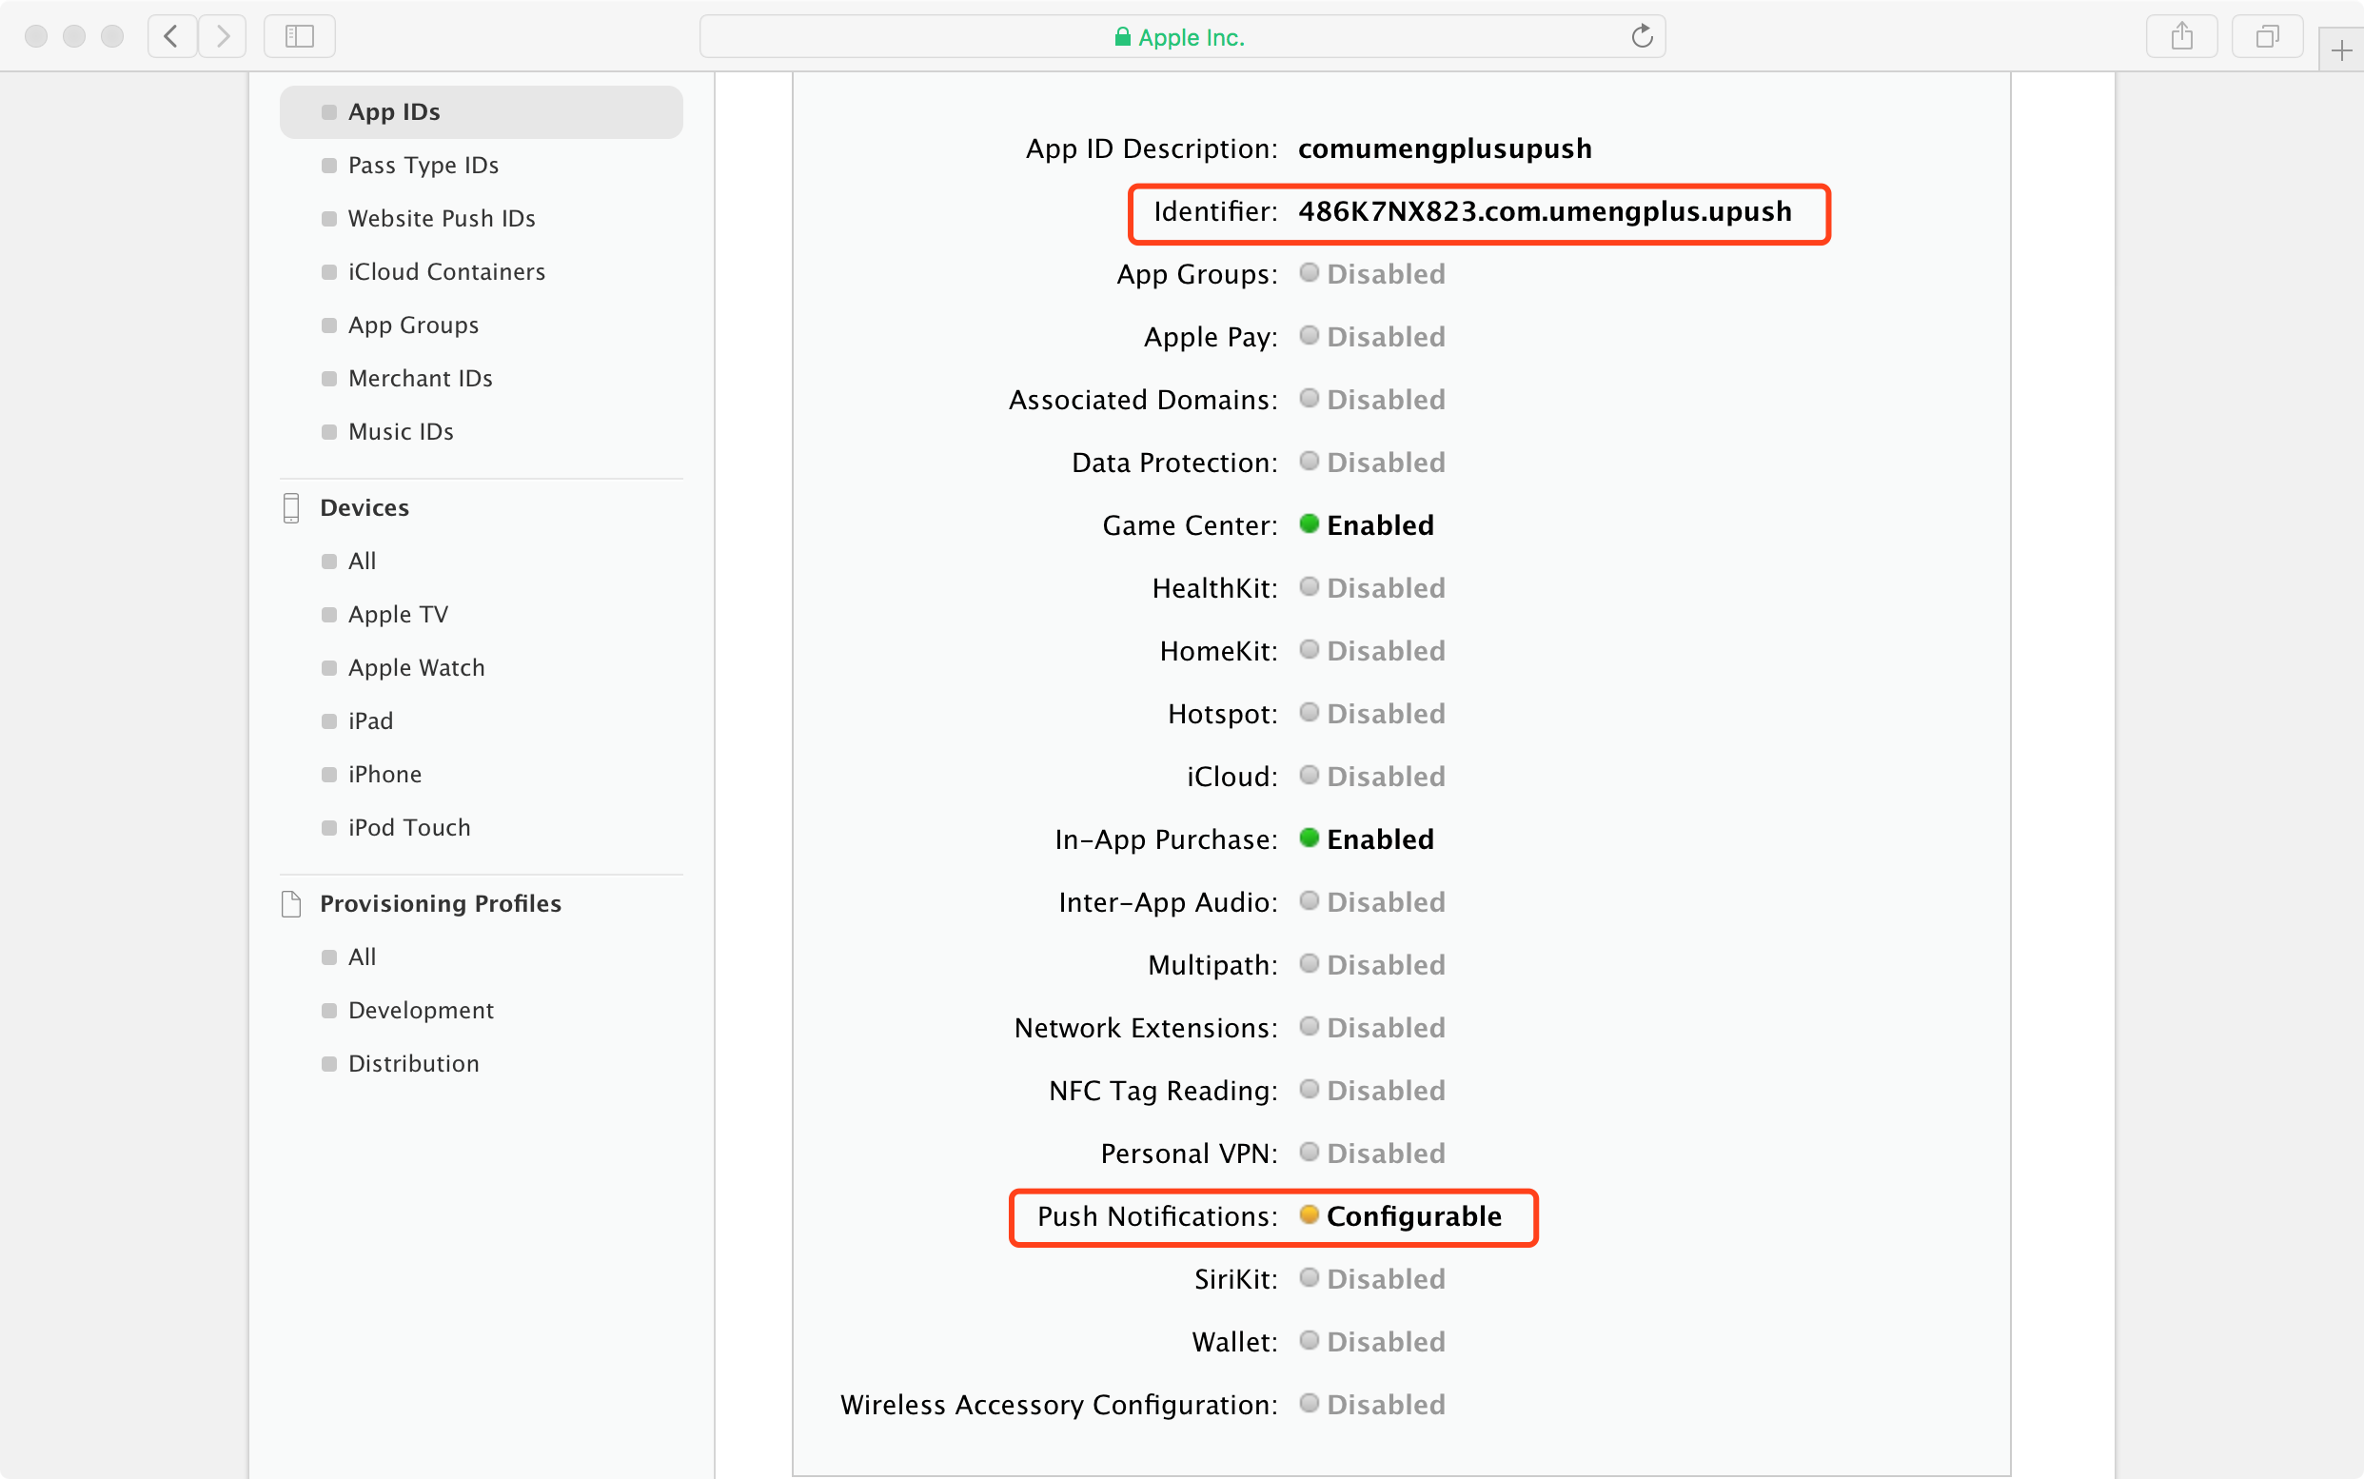Show iPad devices
2364x1479 pixels.
tap(371, 721)
